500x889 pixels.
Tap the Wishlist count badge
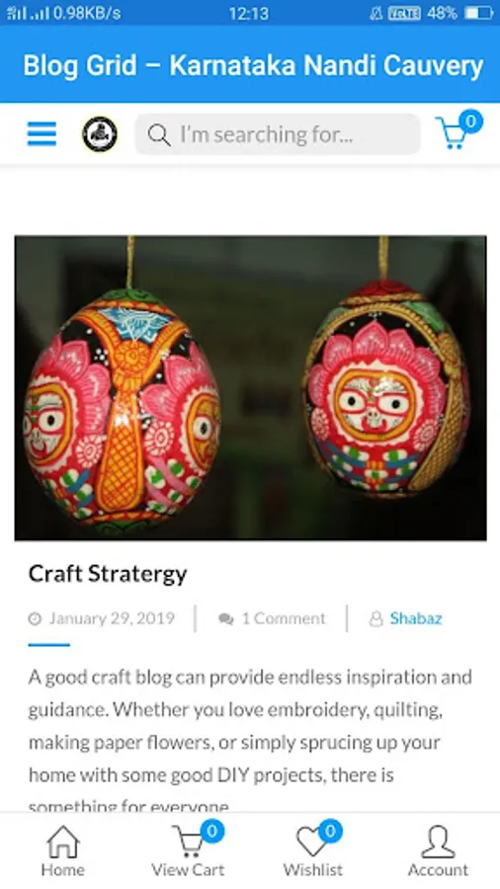(x=330, y=831)
